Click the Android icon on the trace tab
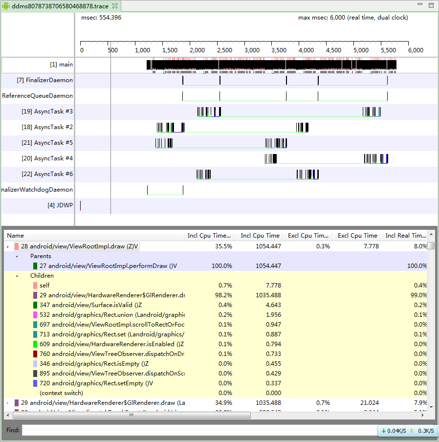The image size is (439, 442). (x=6, y=6)
